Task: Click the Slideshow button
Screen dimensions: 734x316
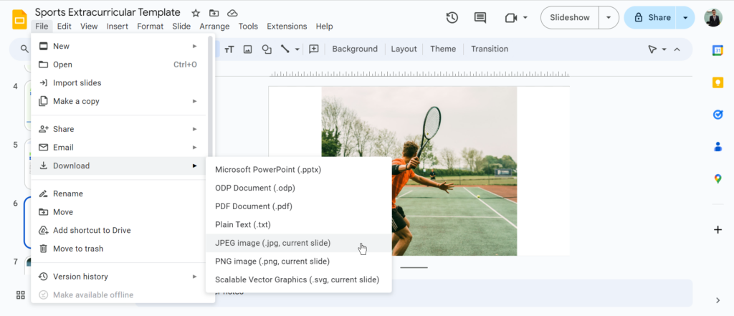Action: pos(569,18)
